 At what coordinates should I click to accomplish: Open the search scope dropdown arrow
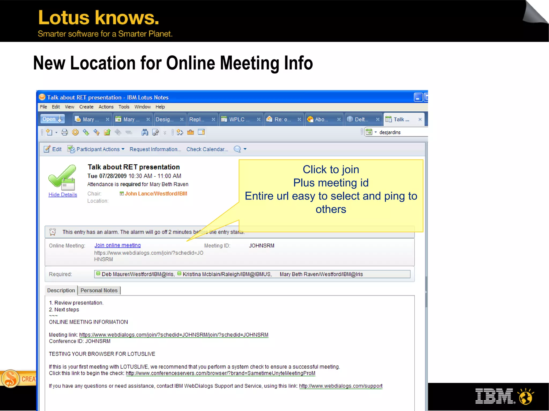(376, 132)
